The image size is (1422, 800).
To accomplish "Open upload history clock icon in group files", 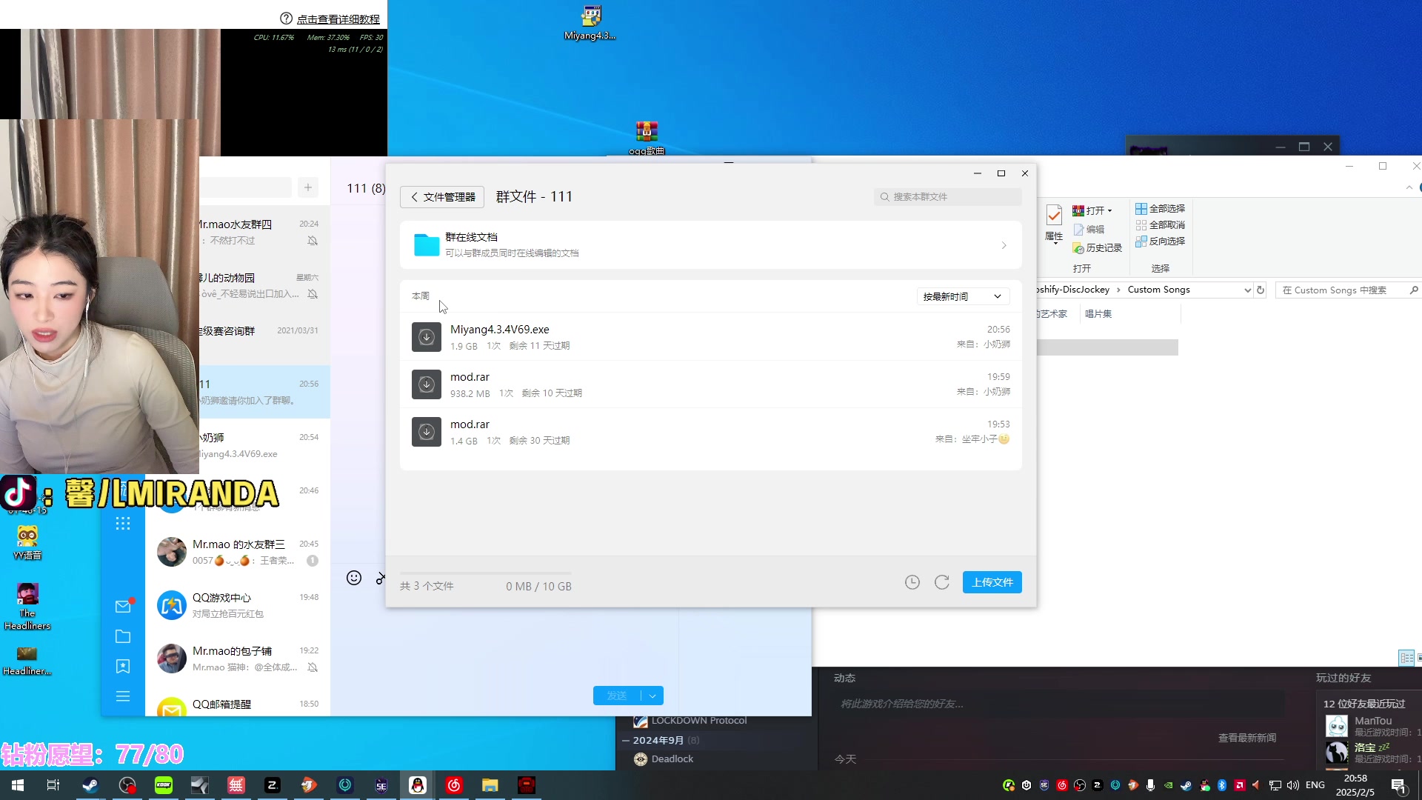I will pyautogui.click(x=912, y=582).
